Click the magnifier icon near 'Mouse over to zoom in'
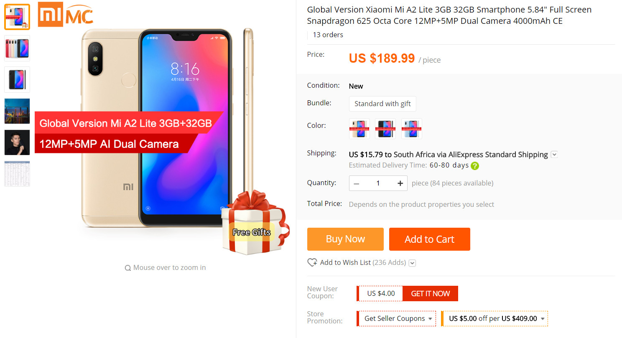 (x=128, y=268)
